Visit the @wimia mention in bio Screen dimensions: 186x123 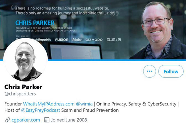click(x=84, y=104)
